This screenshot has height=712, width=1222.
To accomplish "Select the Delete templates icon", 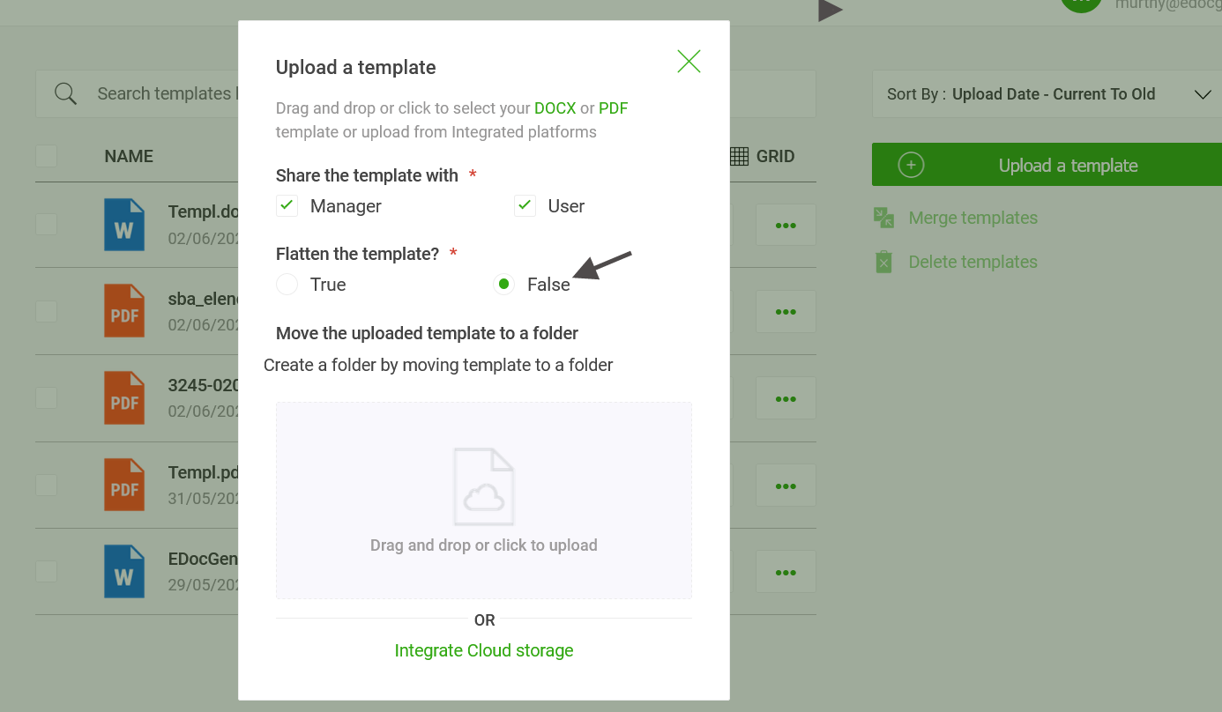I will point(883,261).
